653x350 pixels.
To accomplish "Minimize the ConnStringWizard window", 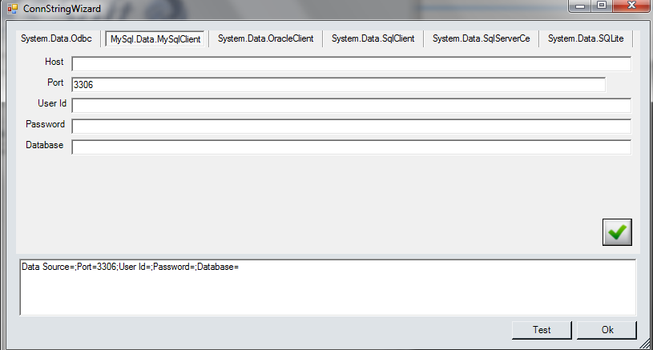I will (580, 6).
